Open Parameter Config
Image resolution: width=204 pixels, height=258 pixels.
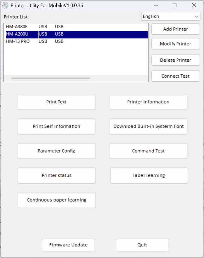pyautogui.click(x=56, y=151)
